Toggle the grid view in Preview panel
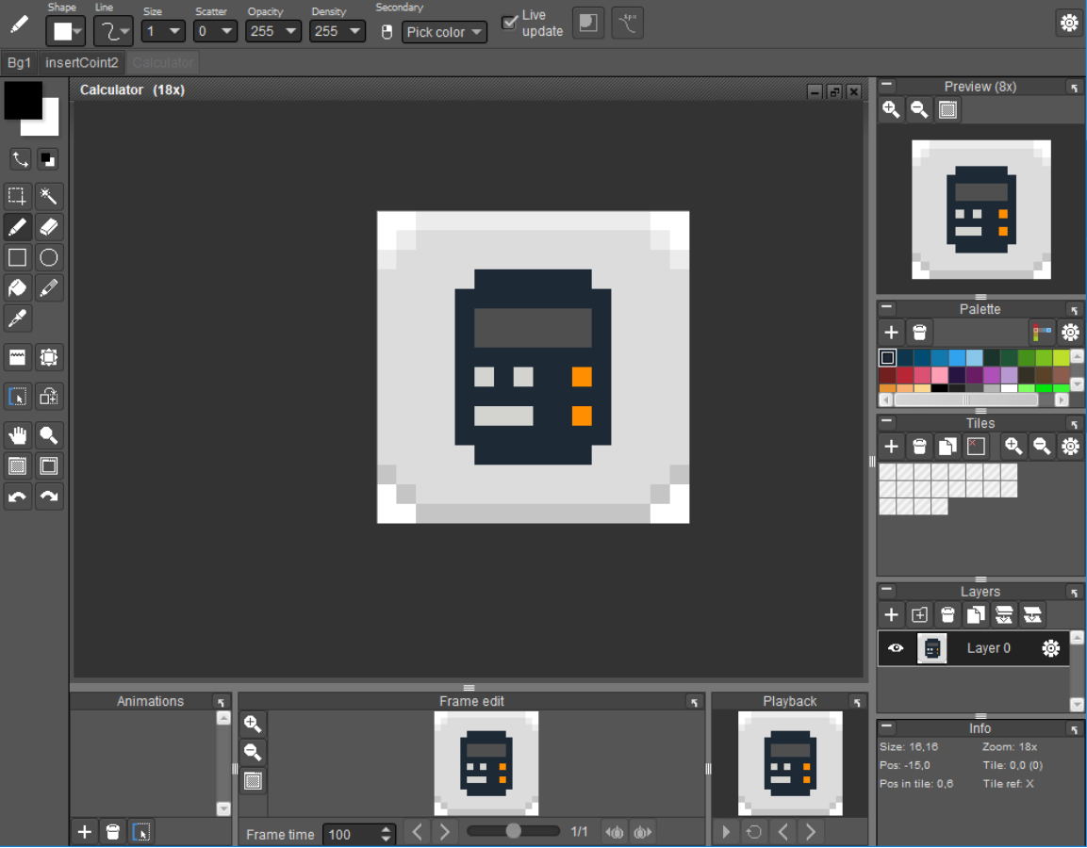The width and height of the screenshot is (1087, 848). click(947, 108)
